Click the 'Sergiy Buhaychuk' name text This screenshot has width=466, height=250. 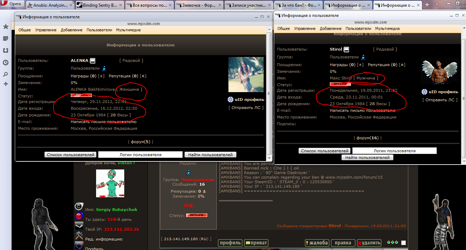coord(116,210)
